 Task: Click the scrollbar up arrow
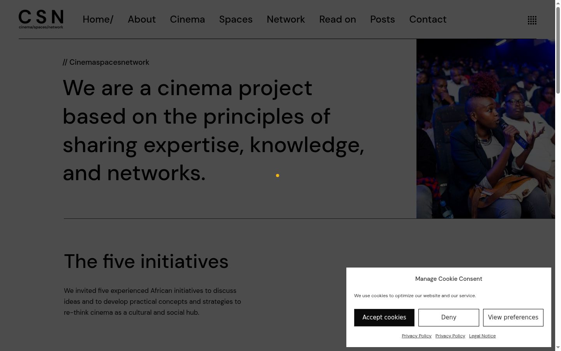[x=558, y=3]
